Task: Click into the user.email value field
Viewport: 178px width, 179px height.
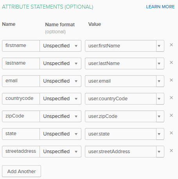Action: point(120,81)
